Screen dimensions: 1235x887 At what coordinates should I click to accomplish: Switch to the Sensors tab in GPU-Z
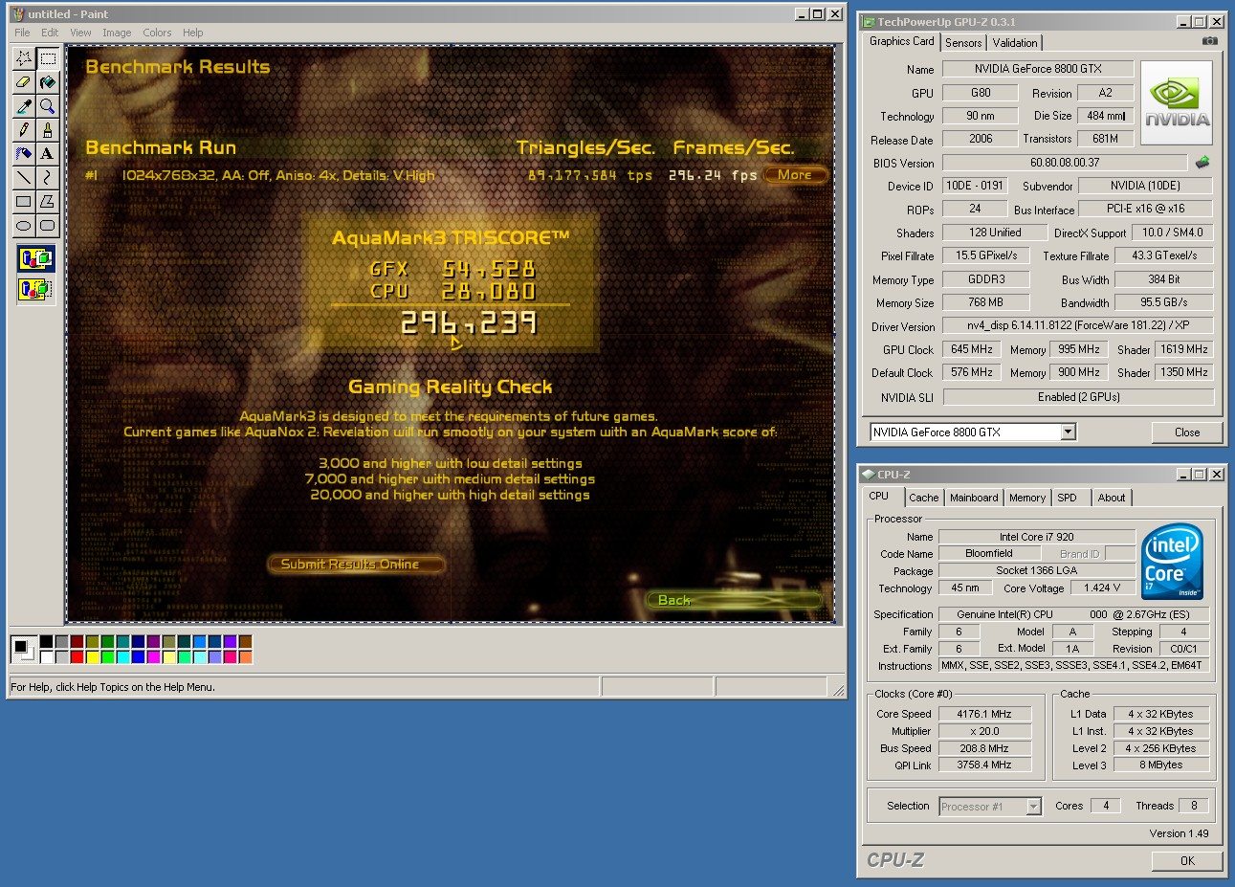tap(963, 43)
